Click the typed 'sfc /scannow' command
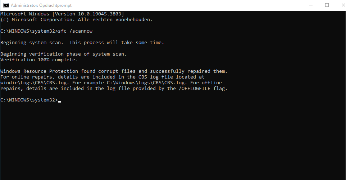346x180 pixels. (75, 31)
